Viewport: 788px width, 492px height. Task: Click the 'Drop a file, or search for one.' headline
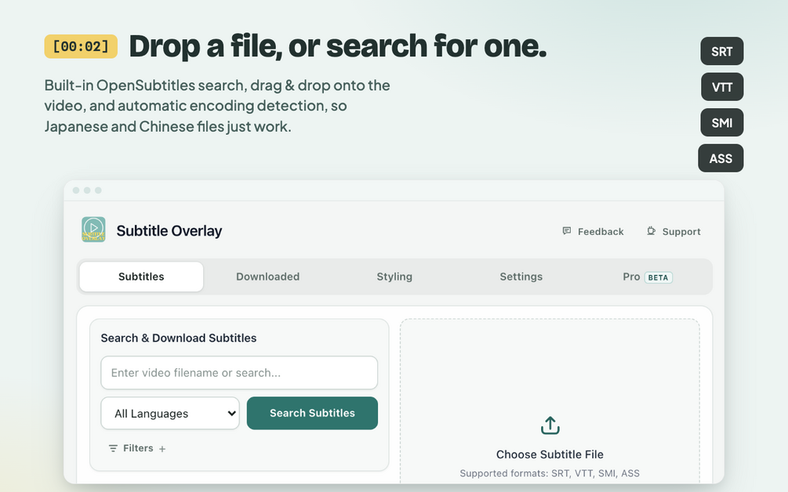338,46
